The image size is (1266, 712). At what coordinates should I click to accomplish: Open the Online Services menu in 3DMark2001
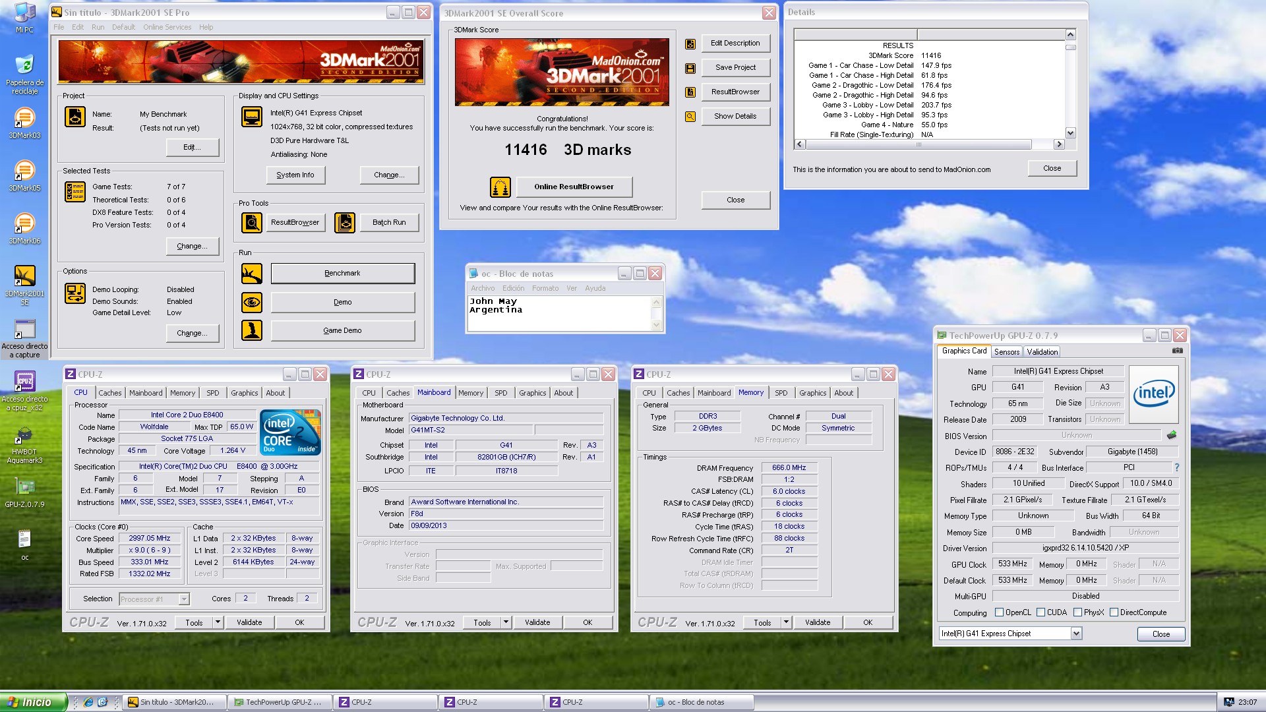click(x=167, y=27)
